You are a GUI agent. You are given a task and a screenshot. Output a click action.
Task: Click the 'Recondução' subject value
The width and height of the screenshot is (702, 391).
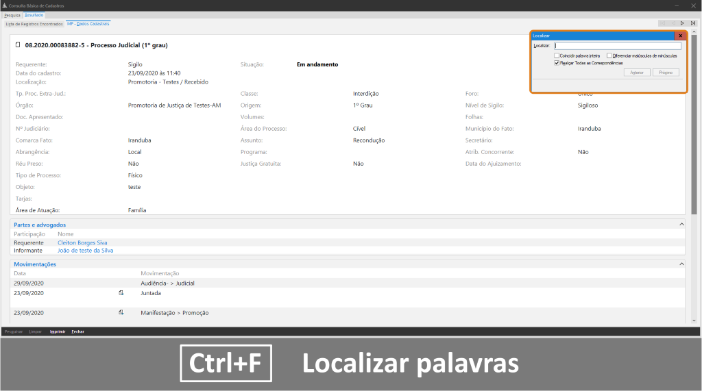tap(369, 140)
